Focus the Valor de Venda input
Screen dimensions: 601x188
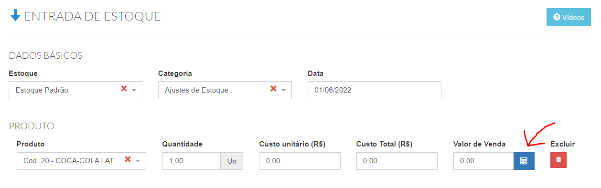(x=483, y=161)
